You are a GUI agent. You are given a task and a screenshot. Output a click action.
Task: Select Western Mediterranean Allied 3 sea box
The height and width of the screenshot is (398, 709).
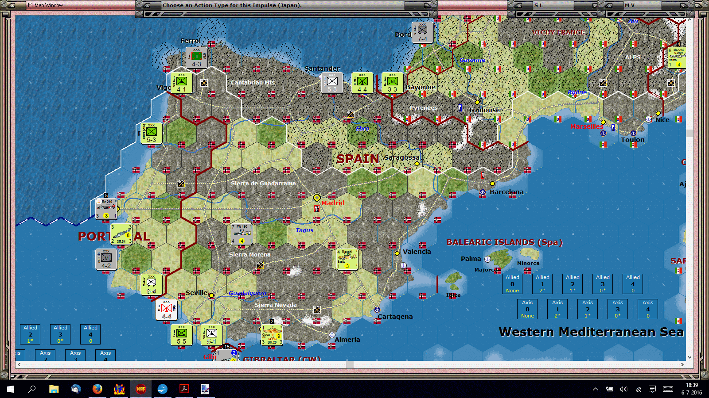(603, 284)
